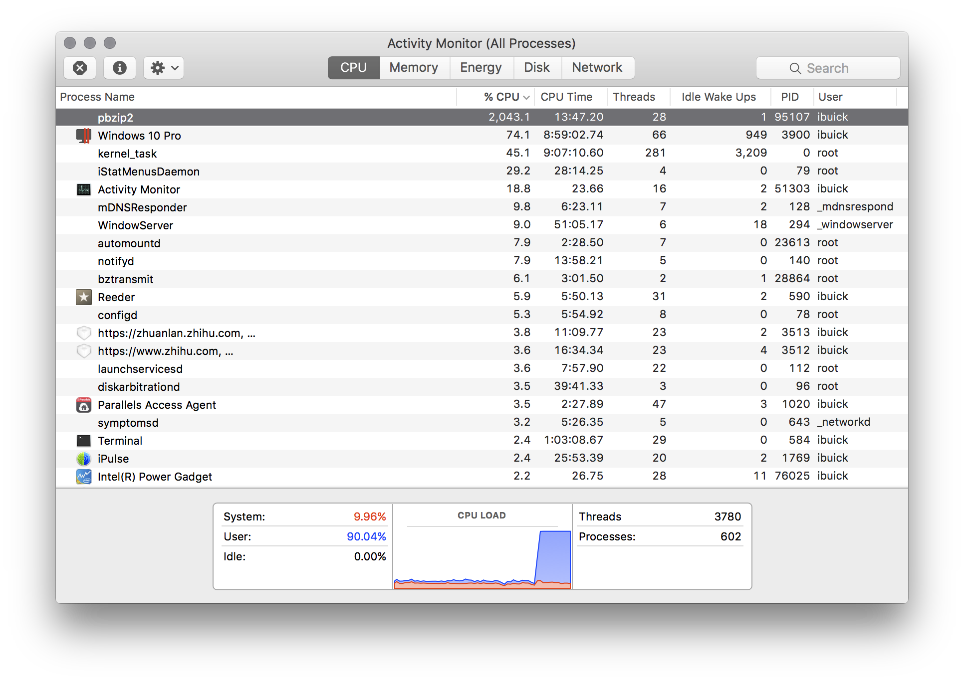The height and width of the screenshot is (683, 964).
Task: Click the User 90.04% value
Action: (366, 536)
